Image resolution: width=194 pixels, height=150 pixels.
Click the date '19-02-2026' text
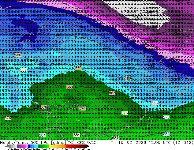[x=132, y=143]
